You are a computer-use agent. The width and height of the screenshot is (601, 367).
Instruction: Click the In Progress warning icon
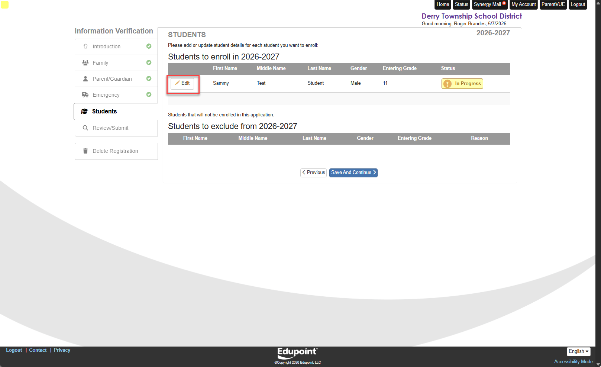447,84
